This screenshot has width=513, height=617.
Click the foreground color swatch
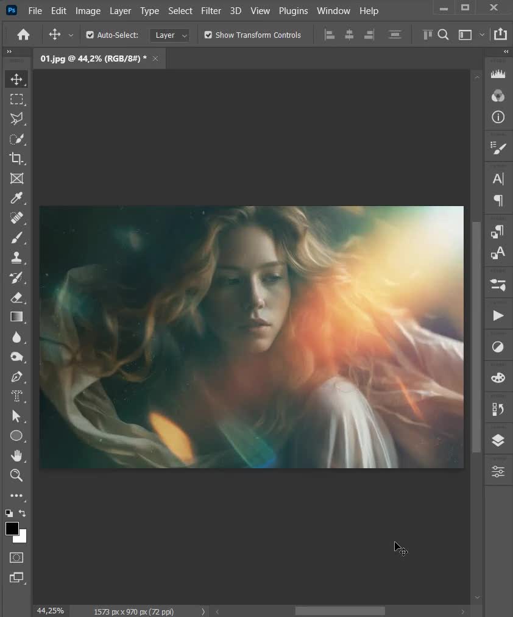pos(12,529)
